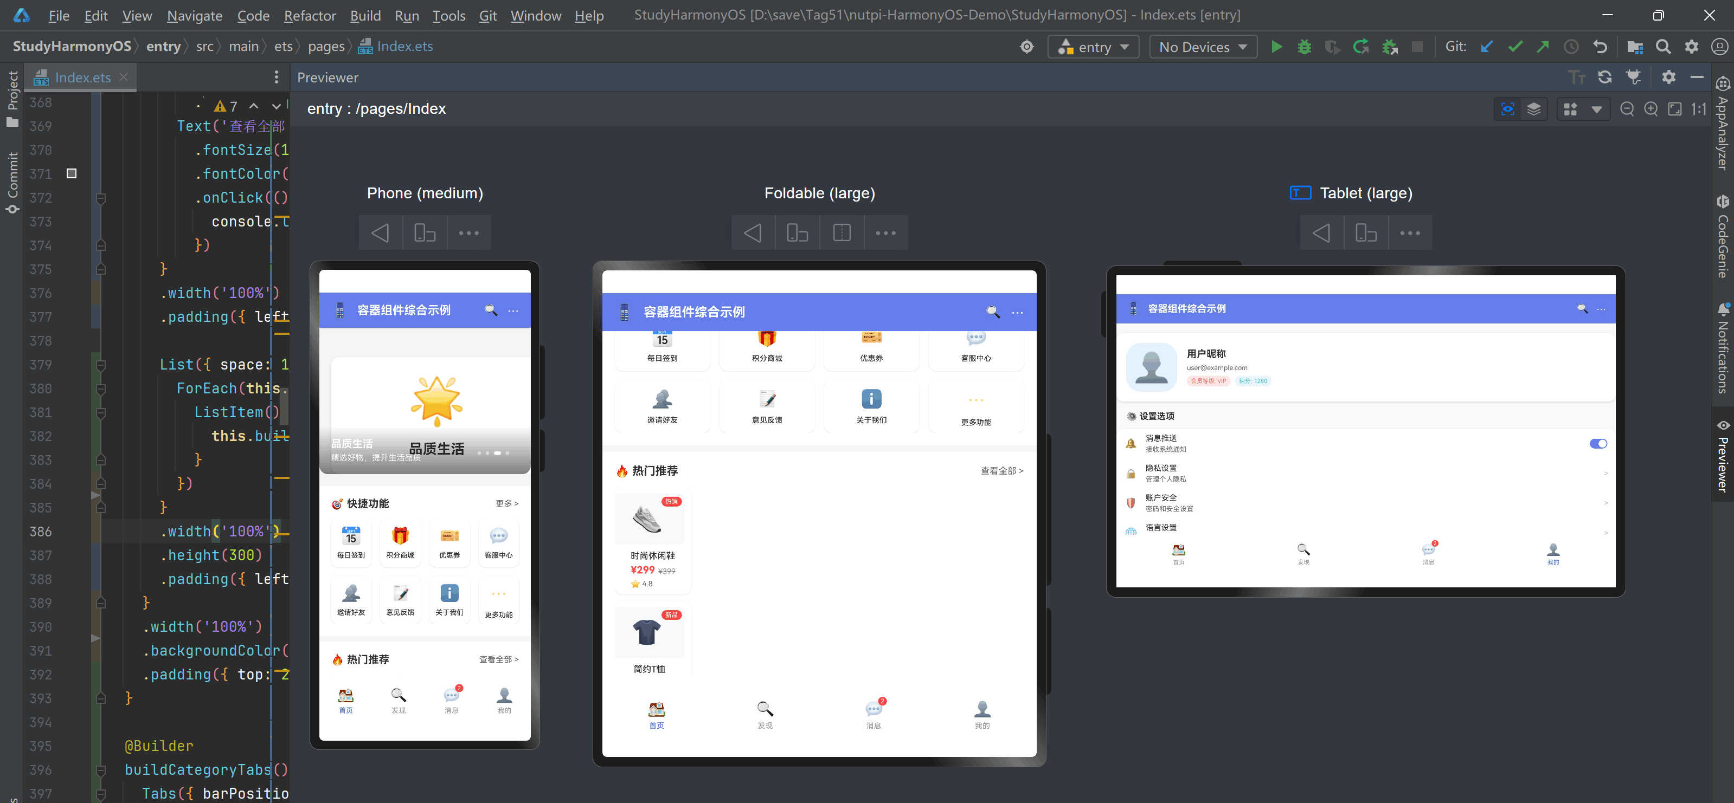Toggle the 消息推送 switch in Tablet
Image resolution: width=1734 pixels, height=803 pixels.
tap(1598, 443)
